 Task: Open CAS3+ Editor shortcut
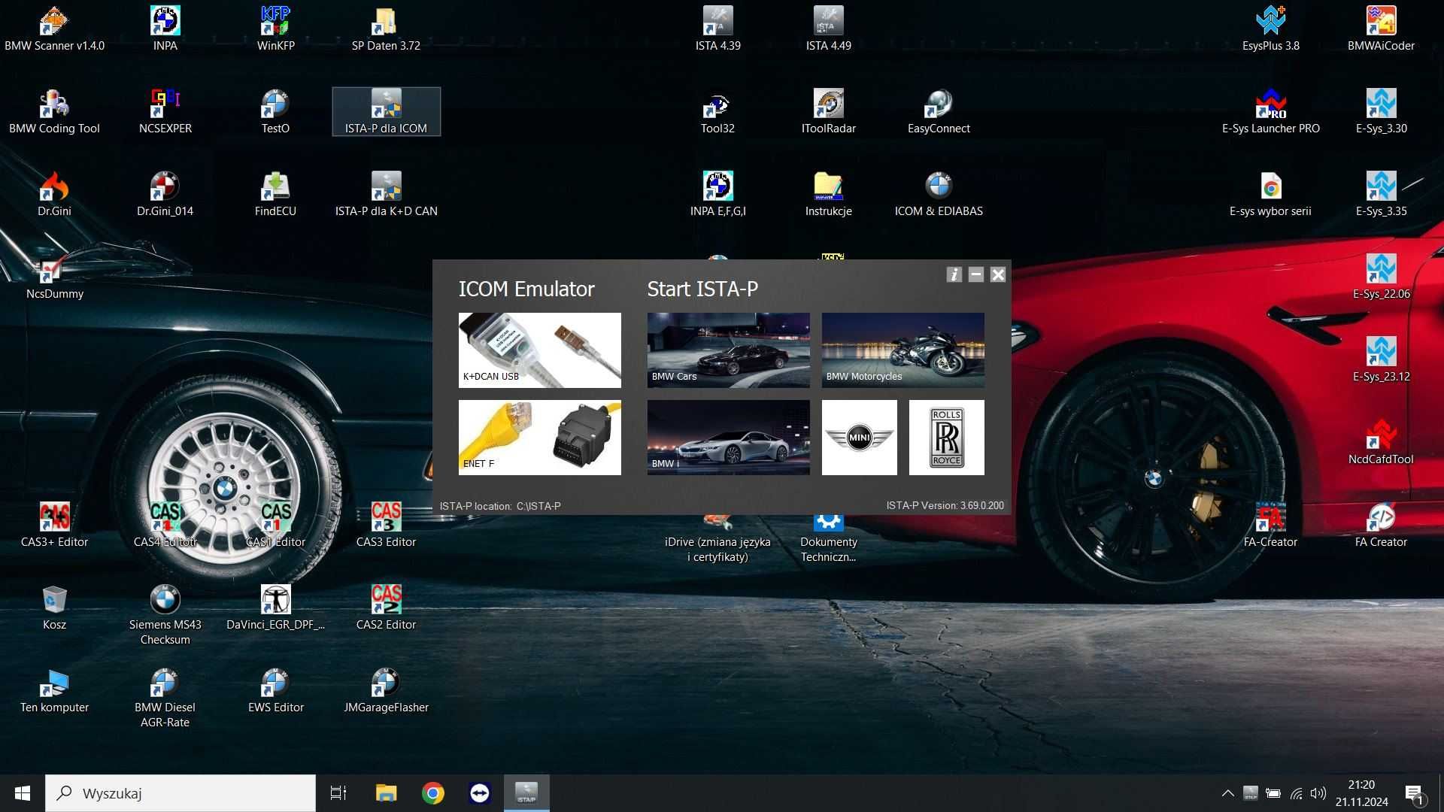(x=54, y=526)
